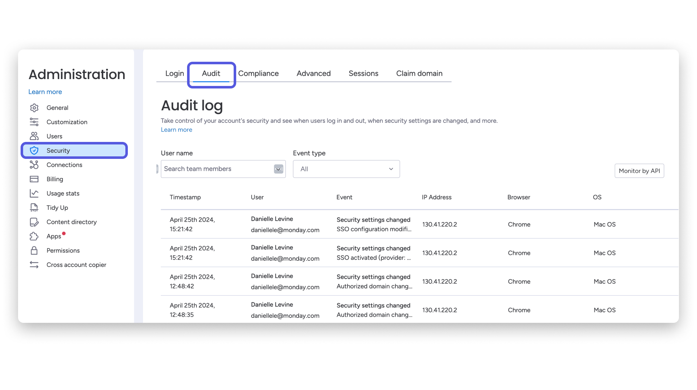Open Cross account copier
This screenshot has width=697, height=390.
point(76,265)
